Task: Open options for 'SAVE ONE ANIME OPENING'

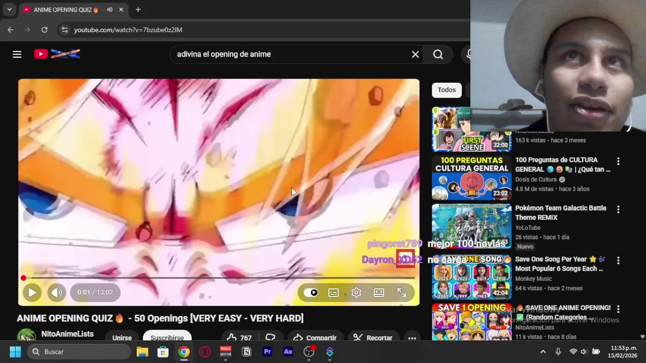Action: (618, 309)
